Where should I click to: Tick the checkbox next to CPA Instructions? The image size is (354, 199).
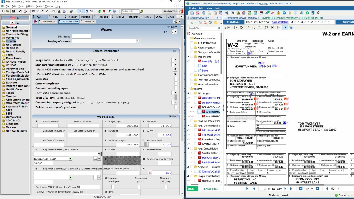pyautogui.click(x=192, y=43)
